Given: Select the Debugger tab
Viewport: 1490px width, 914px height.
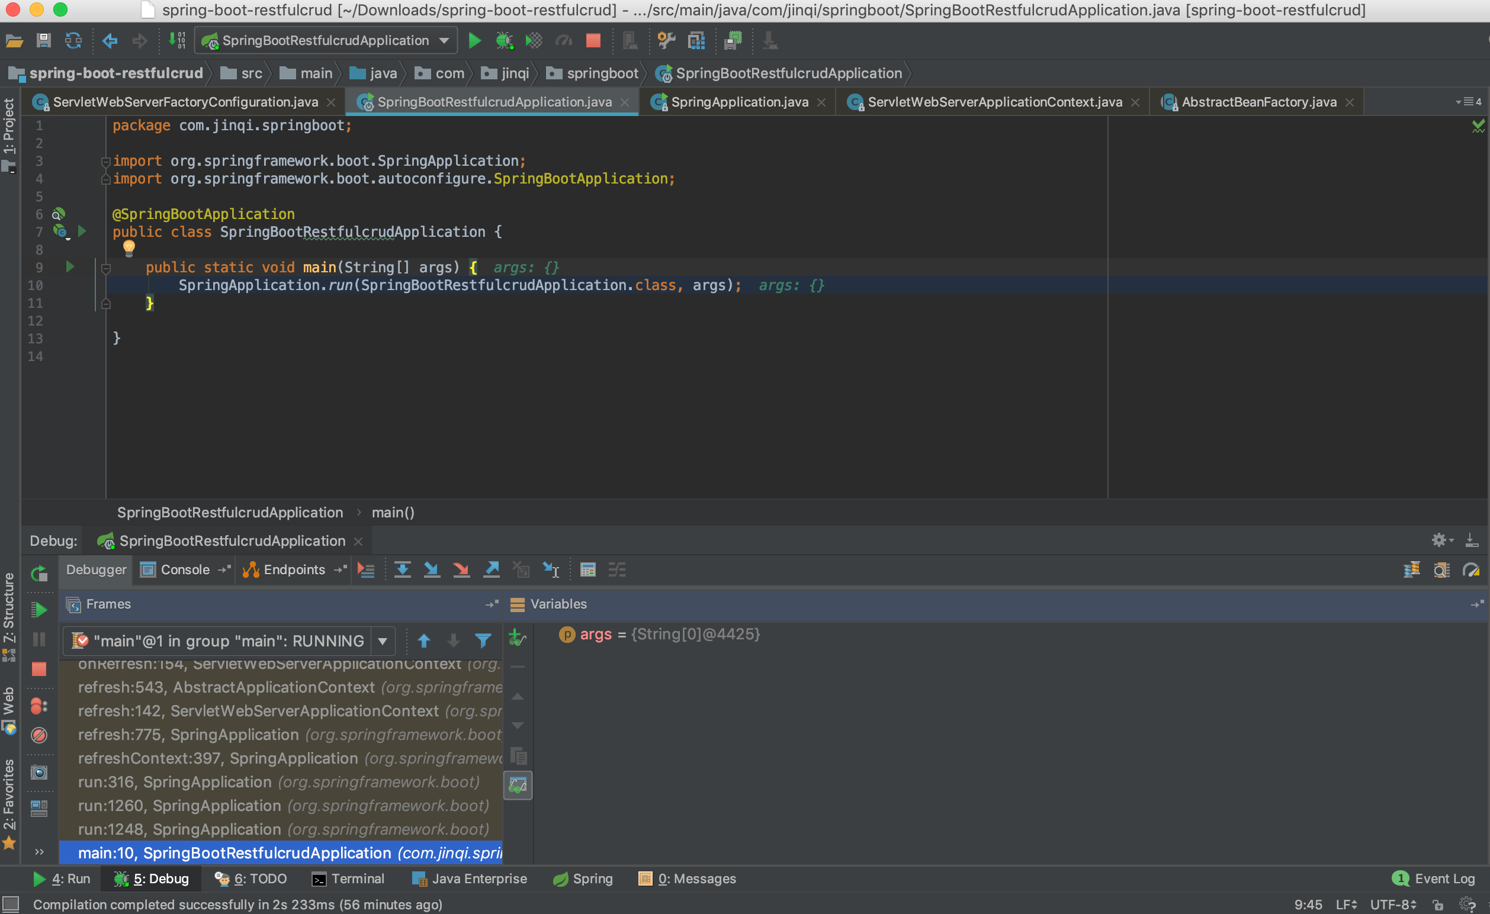Looking at the screenshot, I should point(96,569).
